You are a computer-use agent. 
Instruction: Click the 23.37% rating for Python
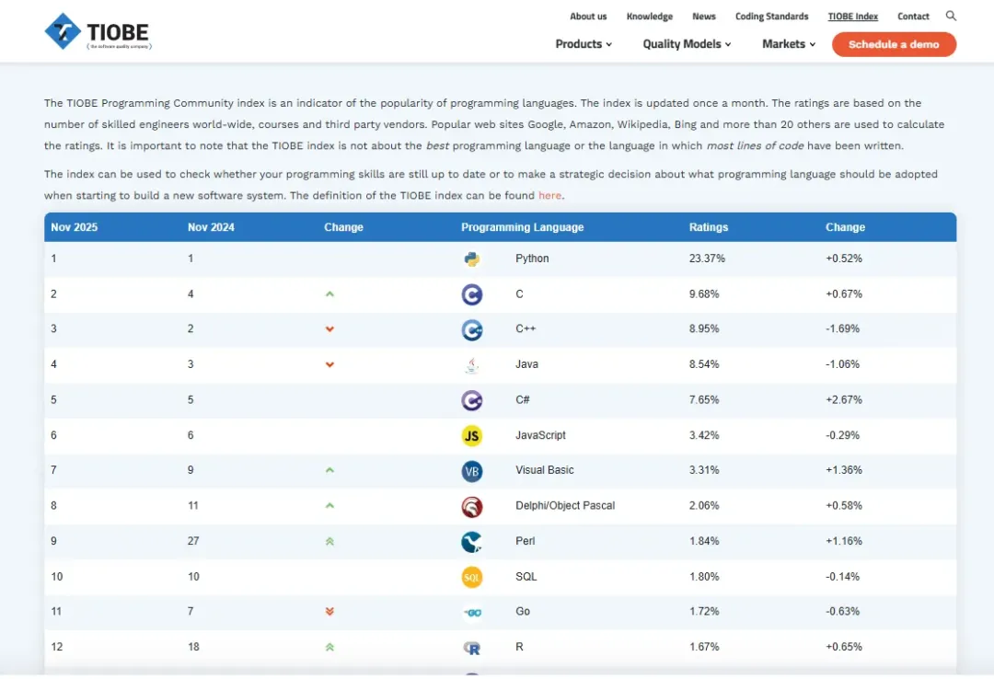[x=707, y=259]
